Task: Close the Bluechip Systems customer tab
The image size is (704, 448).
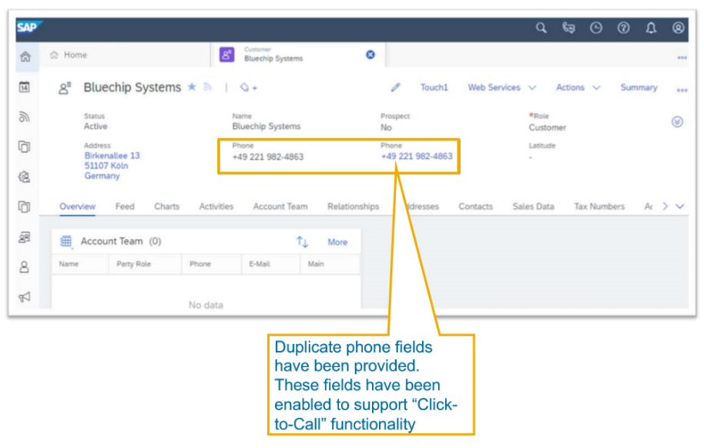Action: click(x=370, y=55)
